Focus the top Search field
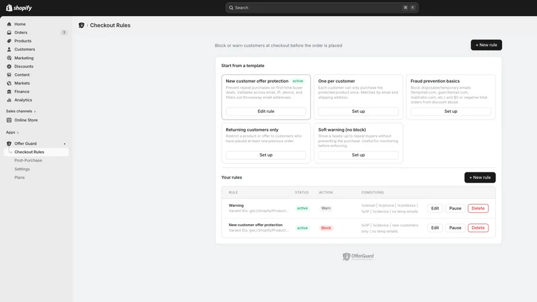537x302 pixels. 322,7
